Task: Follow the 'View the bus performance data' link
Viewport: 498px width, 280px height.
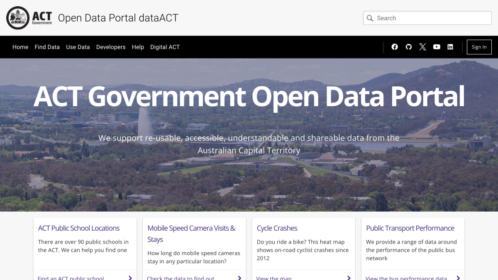Action: (x=406, y=278)
